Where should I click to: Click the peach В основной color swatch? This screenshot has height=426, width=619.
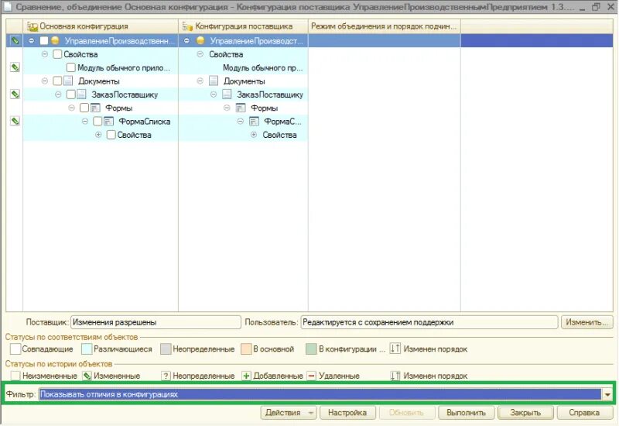pos(246,349)
